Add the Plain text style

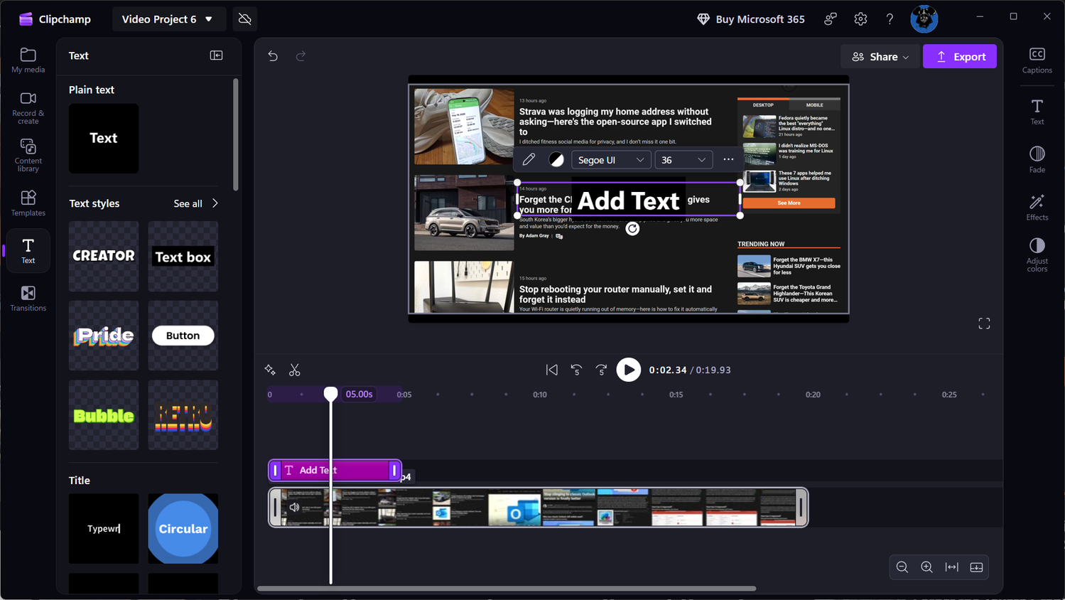(x=104, y=139)
